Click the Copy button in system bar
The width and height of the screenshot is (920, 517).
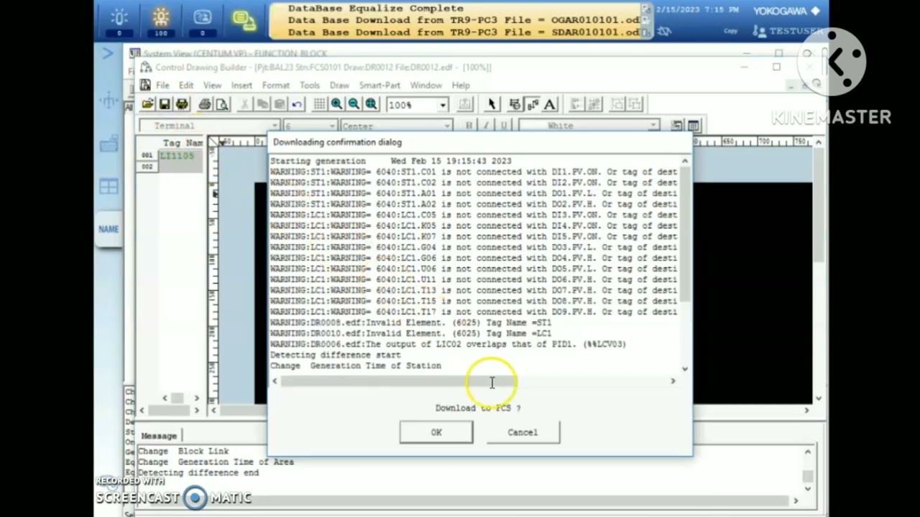(x=731, y=31)
